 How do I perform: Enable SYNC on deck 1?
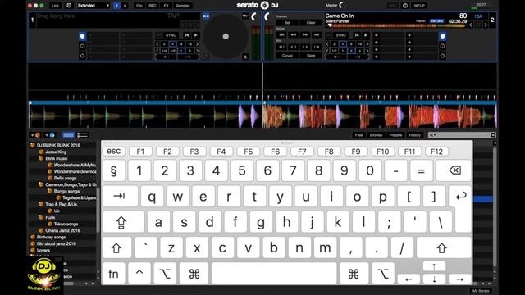171,35
